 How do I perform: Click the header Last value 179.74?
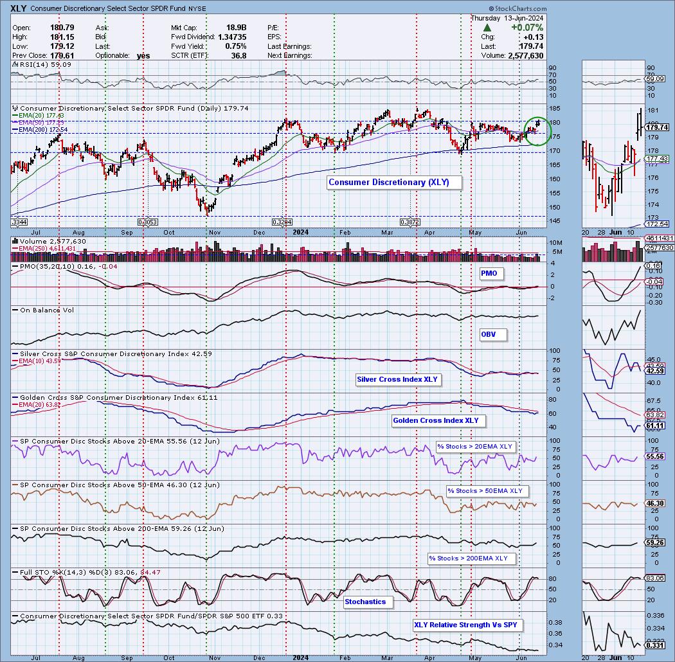pos(531,46)
